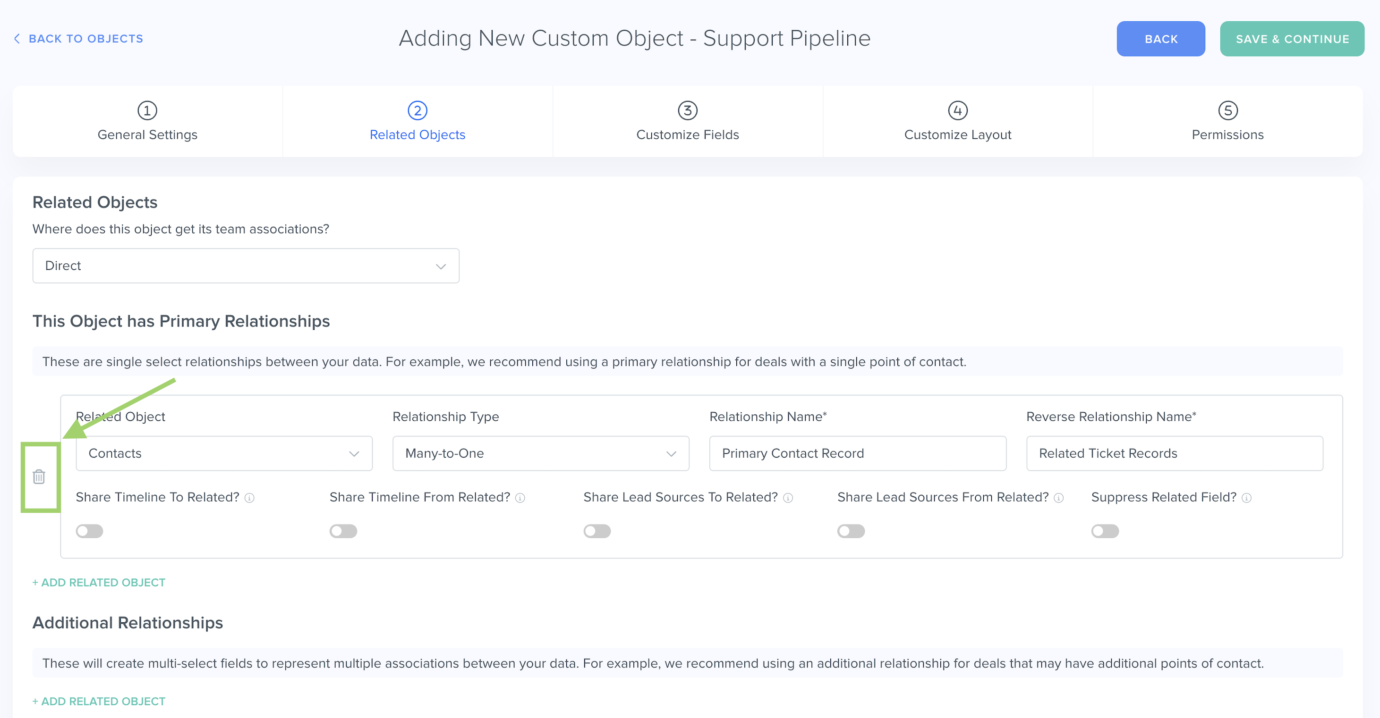Screen dimensions: 1380x718
Task: Click info icon beside Share Lead Sources From Related
Action: click(1058, 498)
